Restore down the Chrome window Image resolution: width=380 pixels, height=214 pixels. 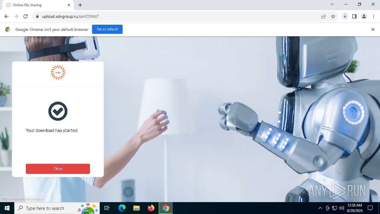pos(360,4)
